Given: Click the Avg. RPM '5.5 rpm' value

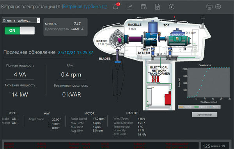Looking at the screenshot, I should pos(98,131).
